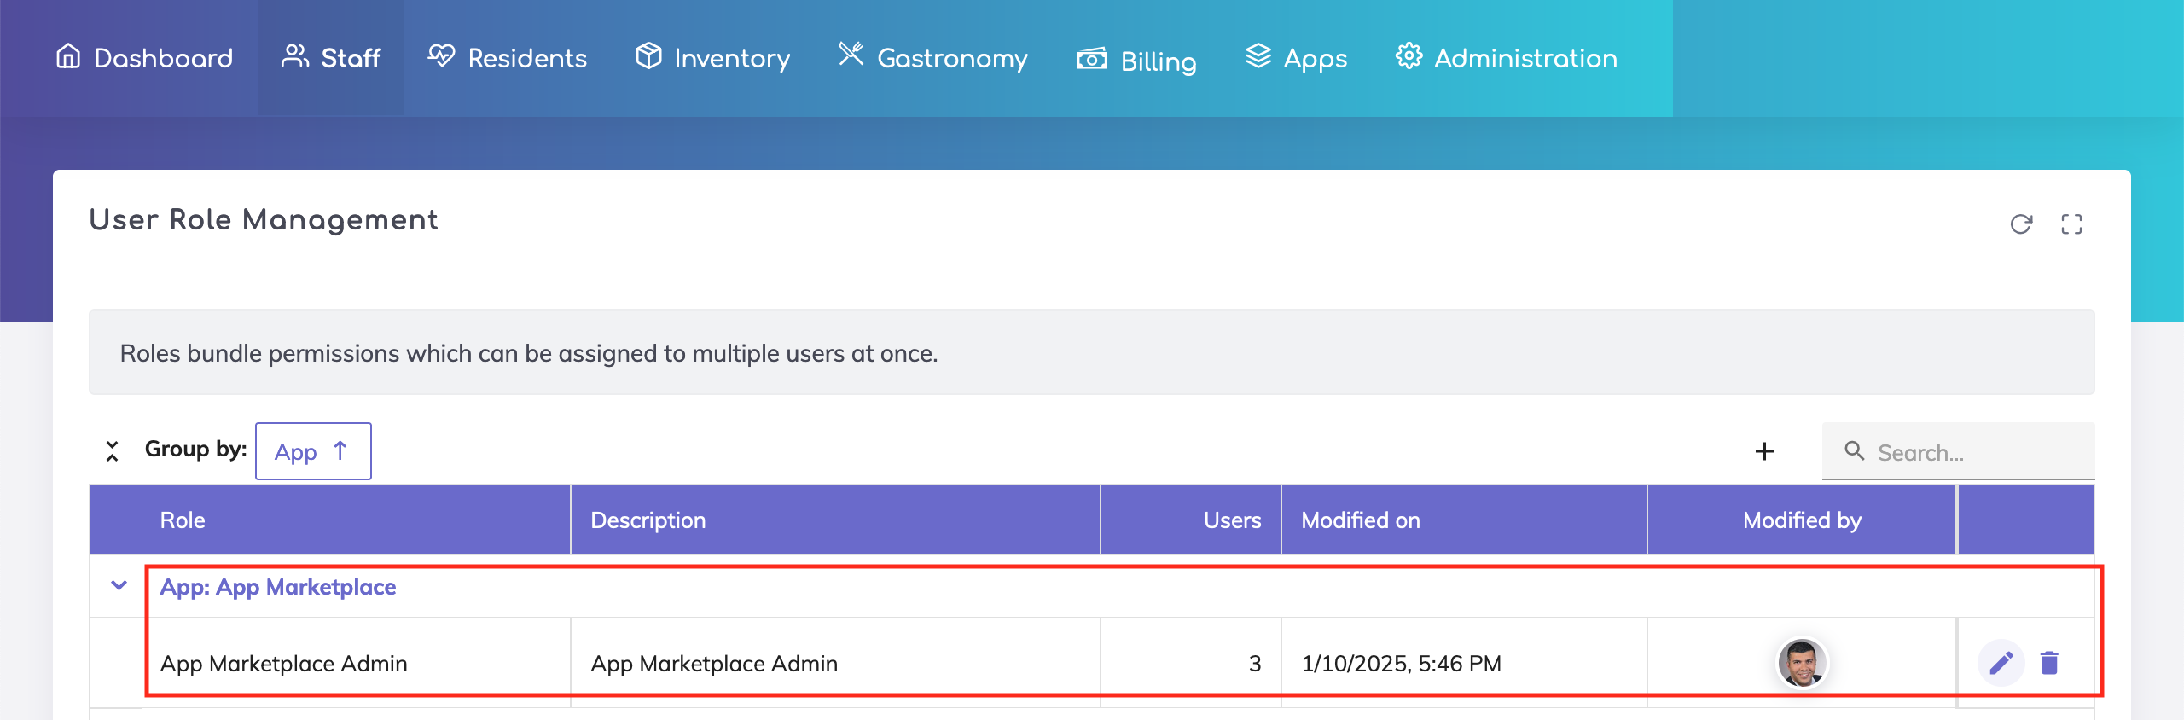
Task: Click the collapse-all groups icon
Action: coord(112,451)
